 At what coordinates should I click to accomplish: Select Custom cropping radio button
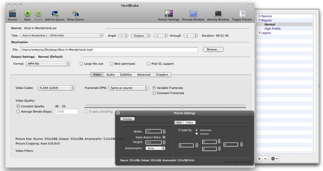pos(197,134)
